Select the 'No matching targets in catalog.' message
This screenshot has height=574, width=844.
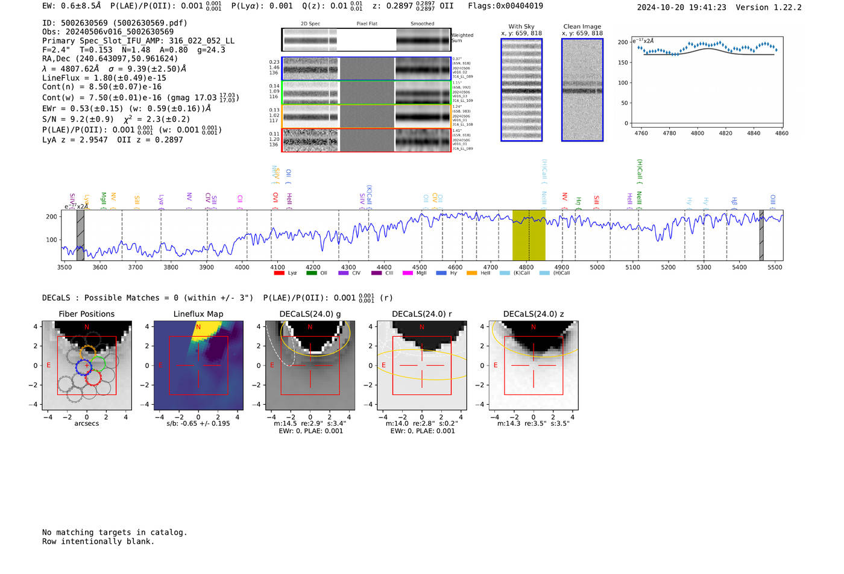pyautogui.click(x=115, y=532)
